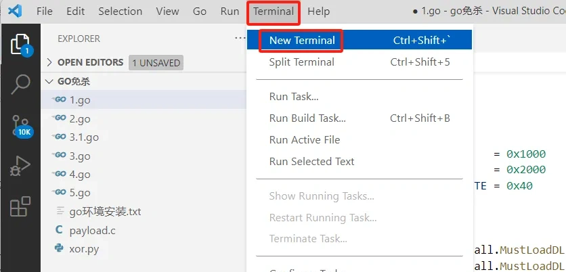Select Run Selected Text menu entry
566x272 pixels.
(360, 161)
